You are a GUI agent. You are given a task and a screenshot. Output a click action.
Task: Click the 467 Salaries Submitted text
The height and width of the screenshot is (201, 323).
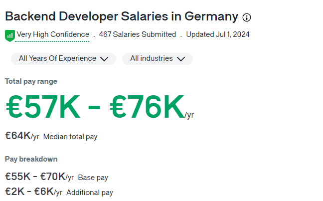click(x=138, y=35)
